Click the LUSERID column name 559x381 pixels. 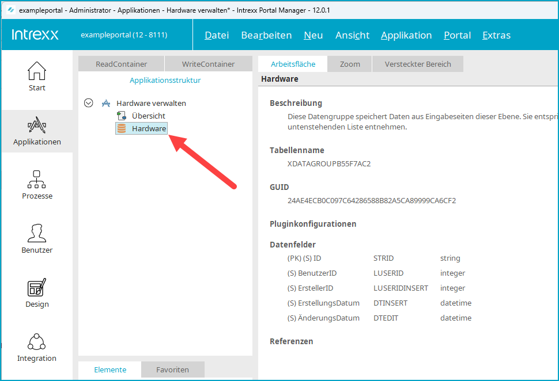tap(388, 273)
